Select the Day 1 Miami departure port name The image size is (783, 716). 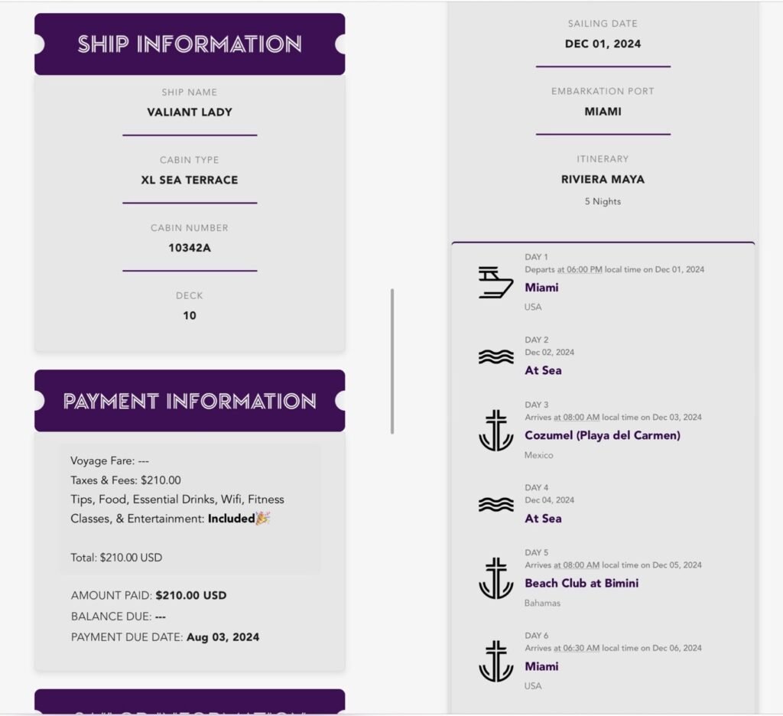pyautogui.click(x=541, y=288)
